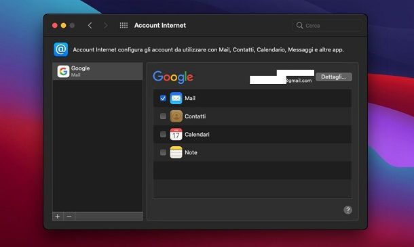Click the Calendari app icon

[x=176, y=134]
